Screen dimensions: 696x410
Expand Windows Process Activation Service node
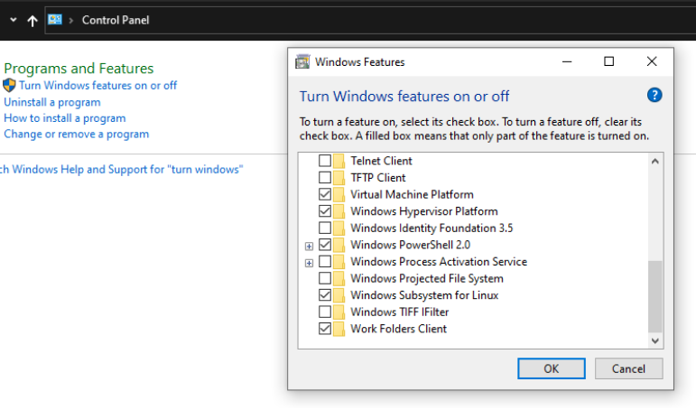click(309, 262)
